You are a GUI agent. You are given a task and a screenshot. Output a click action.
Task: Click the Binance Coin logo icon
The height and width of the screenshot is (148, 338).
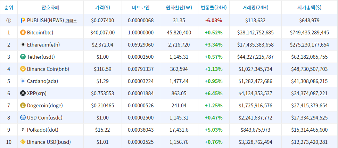23,69
